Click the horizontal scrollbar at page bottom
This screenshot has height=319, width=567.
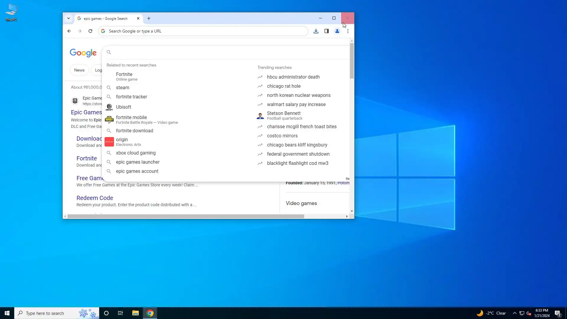click(185, 217)
